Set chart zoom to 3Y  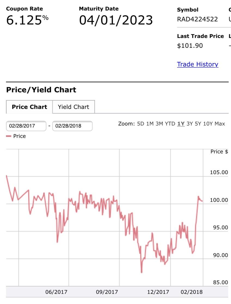(x=190, y=124)
